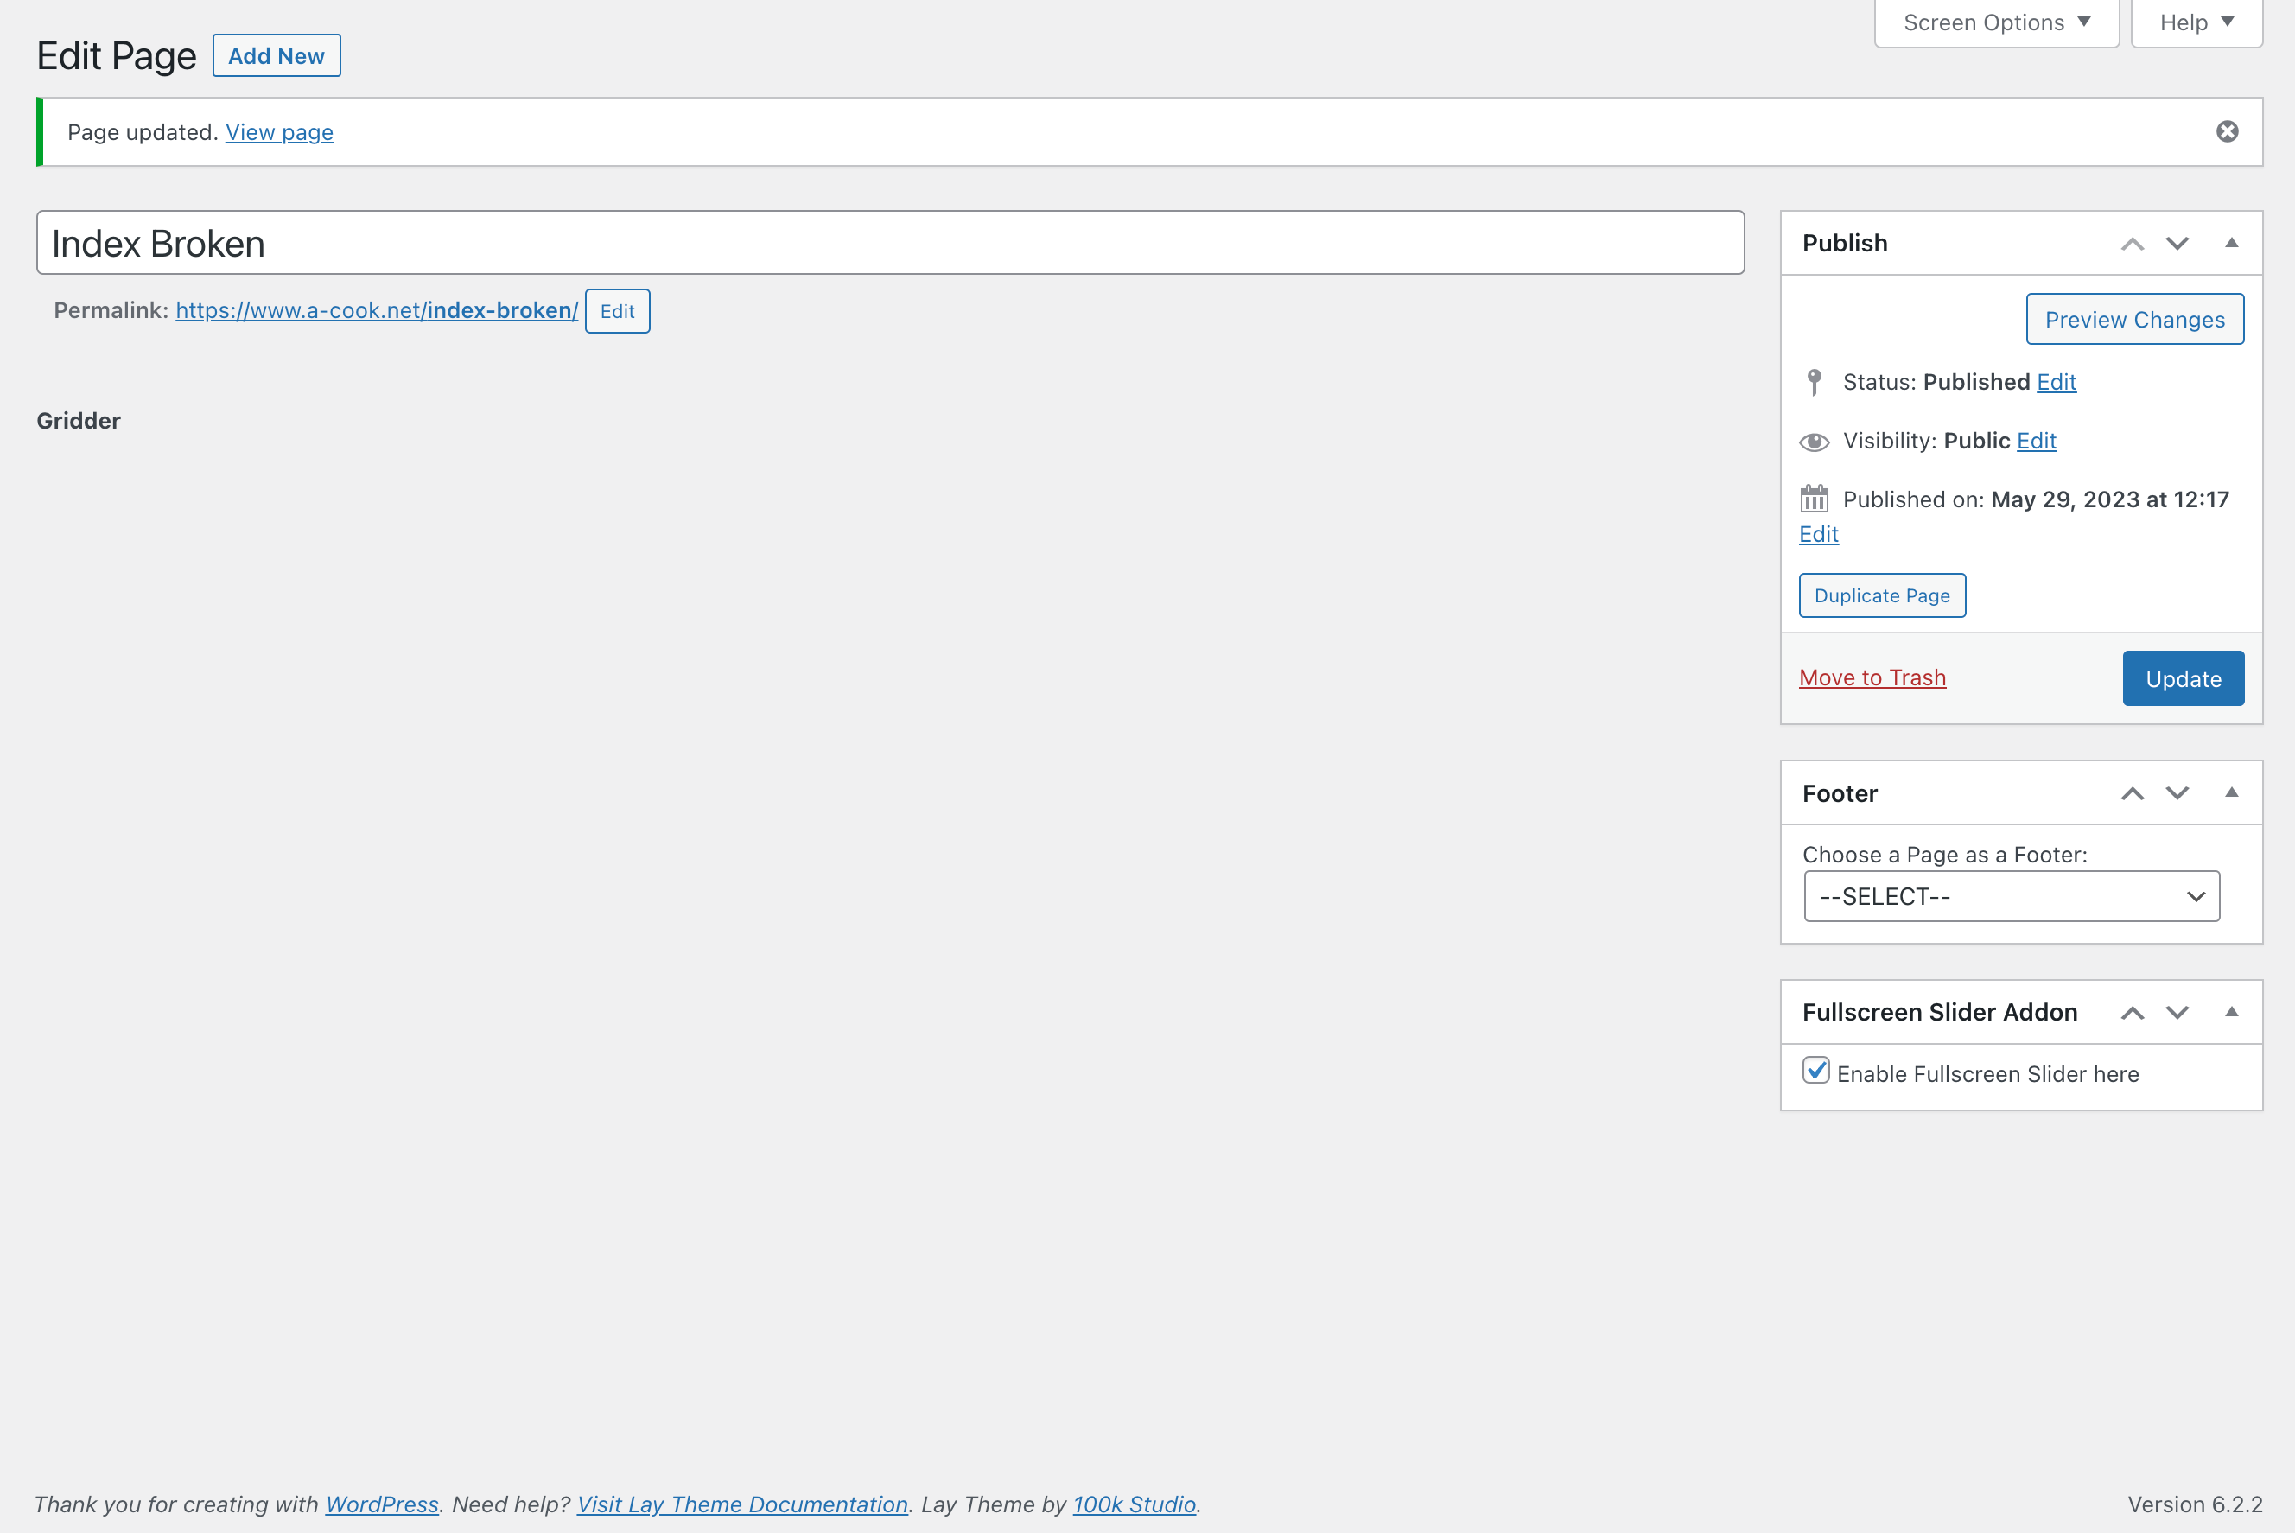The height and width of the screenshot is (1533, 2295).
Task: Click into the page title field
Action: tap(889, 244)
